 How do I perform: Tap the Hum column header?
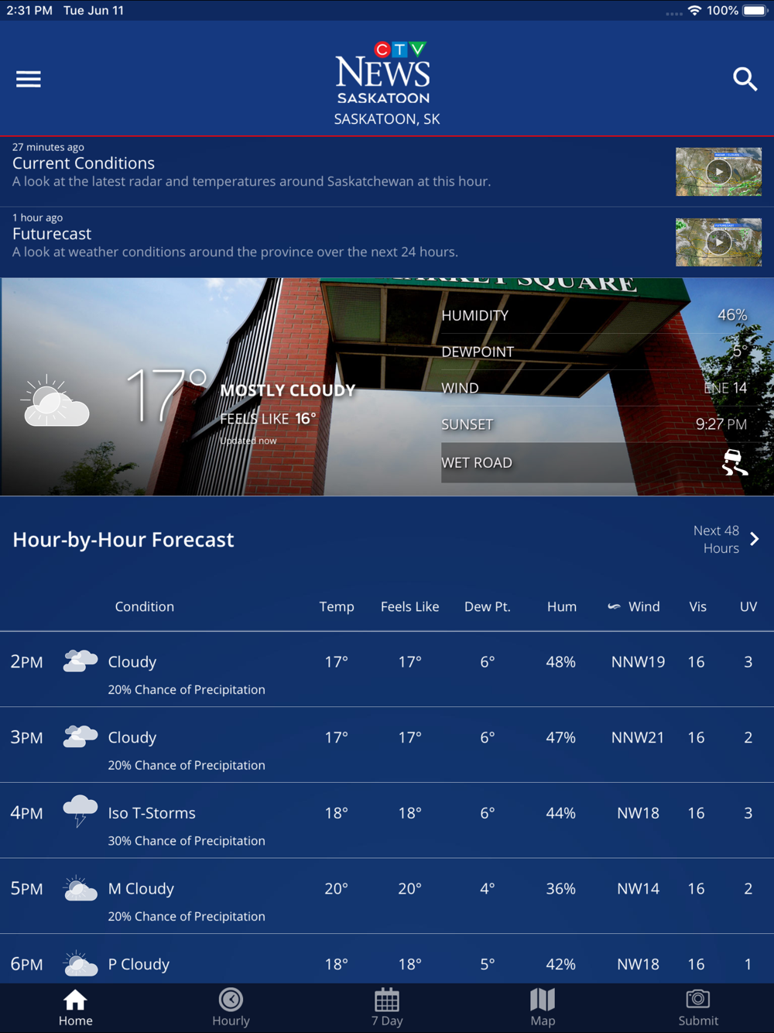(562, 606)
